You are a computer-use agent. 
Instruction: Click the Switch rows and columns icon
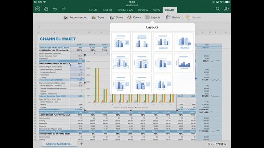point(168,17)
